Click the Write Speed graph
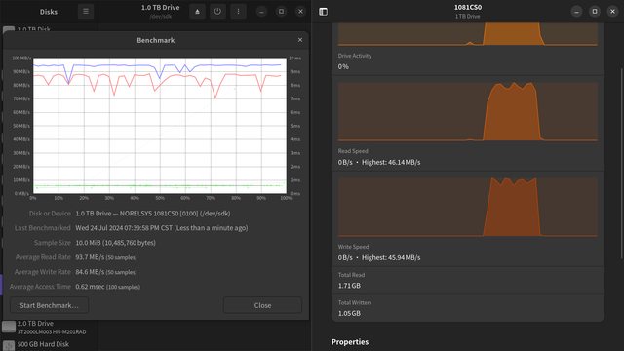This screenshot has width=624, height=351. (468, 207)
